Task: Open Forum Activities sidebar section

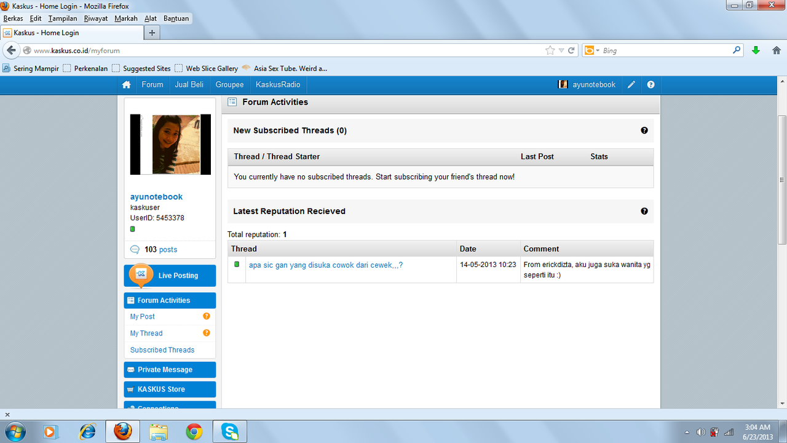Action: (x=170, y=300)
